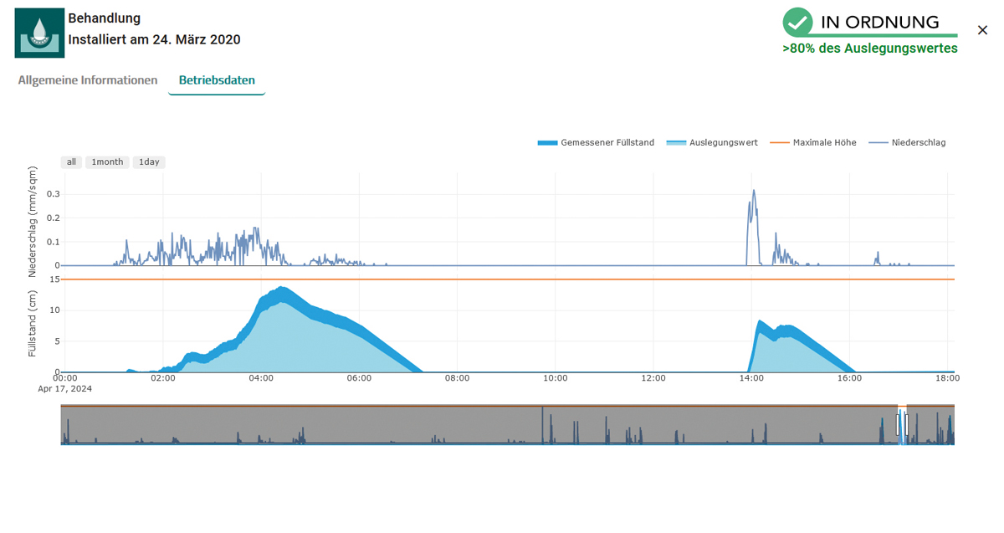Toggle Niederschlag series in the legend
Screen dimensions: 1004x533
tap(908, 143)
